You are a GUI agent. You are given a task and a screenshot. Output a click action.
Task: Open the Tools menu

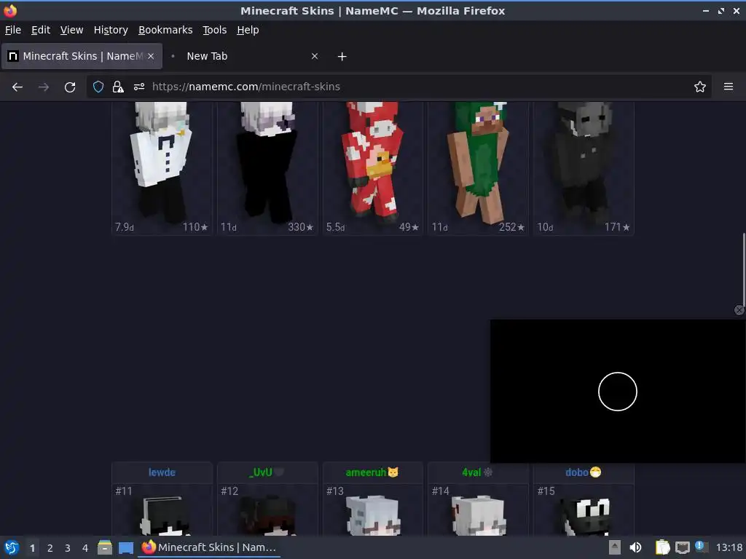click(x=214, y=30)
